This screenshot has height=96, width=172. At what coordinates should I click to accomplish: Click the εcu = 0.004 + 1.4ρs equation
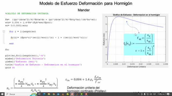click(84, 79)
